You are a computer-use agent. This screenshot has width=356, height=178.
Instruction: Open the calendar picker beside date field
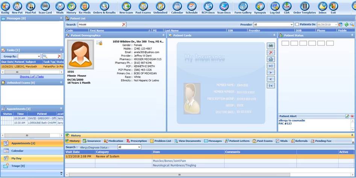coord(340,24)
